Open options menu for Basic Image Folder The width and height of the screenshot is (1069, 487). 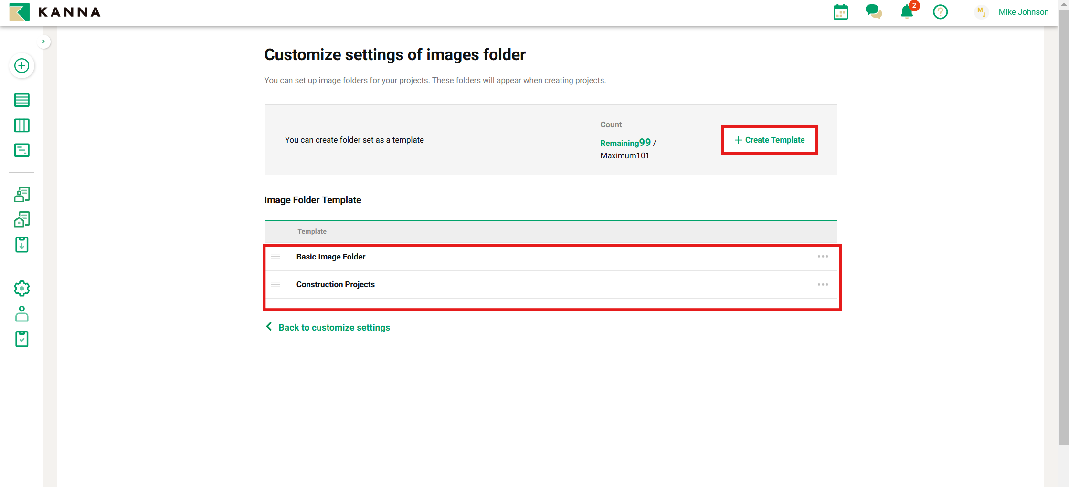click(822, 257)
